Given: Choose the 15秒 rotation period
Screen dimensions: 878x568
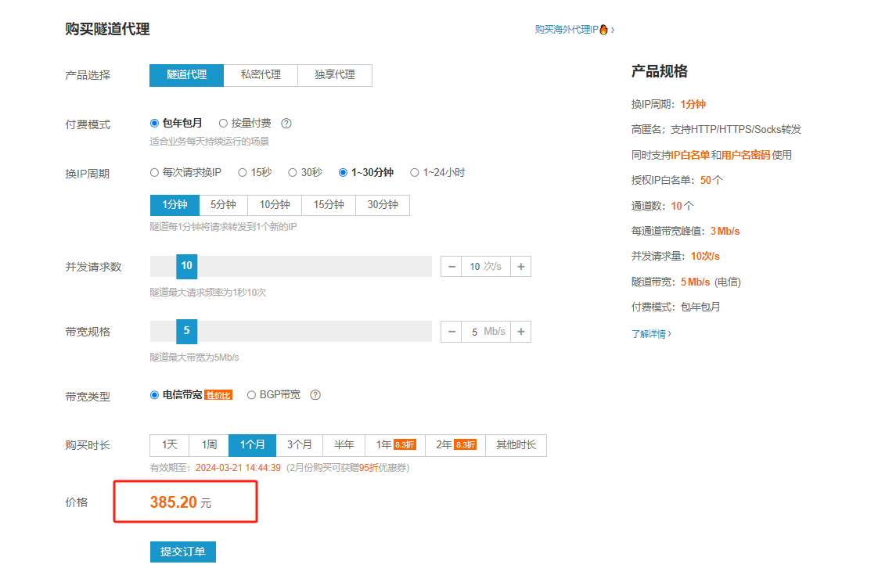Looking at the screenshot, I should (x=255, y=172).
